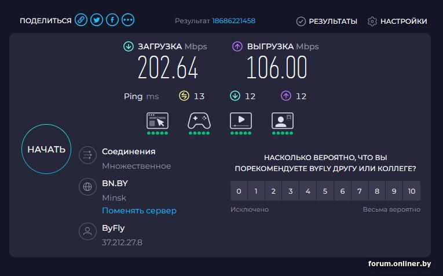Choose rating 5 on recommendation scale
Viewport: 443px width, 276px height.
tap(325, 191)
